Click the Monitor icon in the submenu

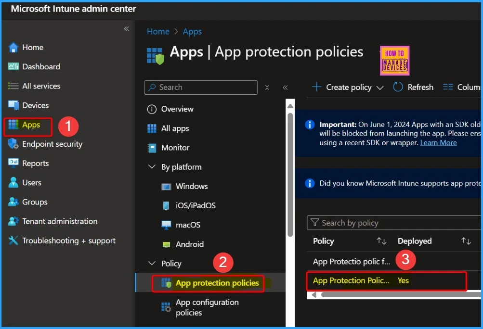pos(152,148)
